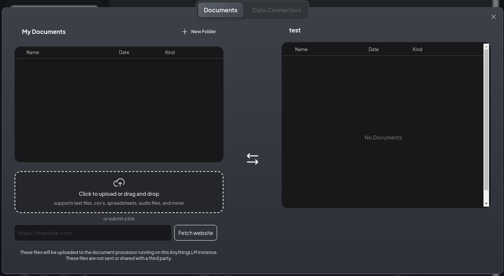Open the Data Connectors tab

(x=276, y=10)
